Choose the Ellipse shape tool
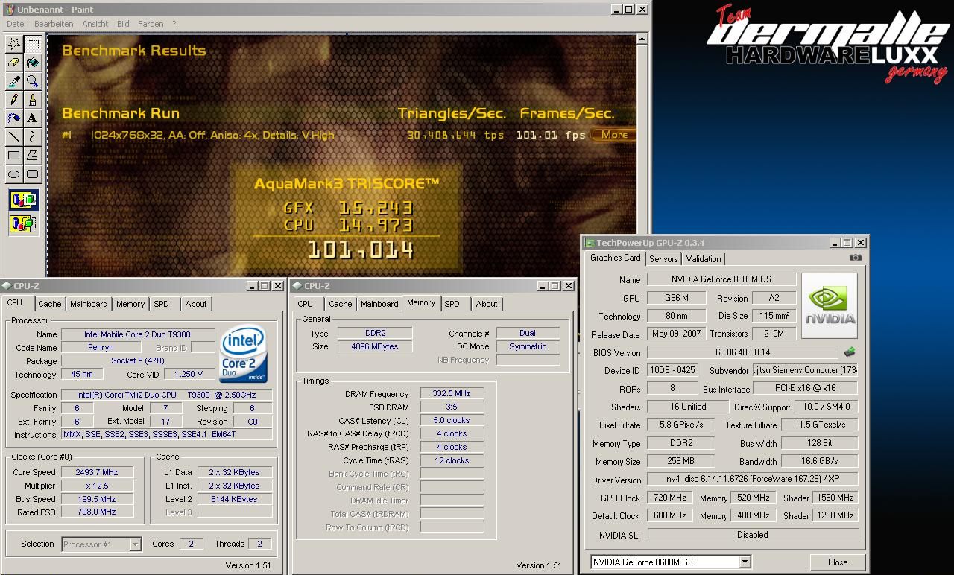 click(13, 174)
